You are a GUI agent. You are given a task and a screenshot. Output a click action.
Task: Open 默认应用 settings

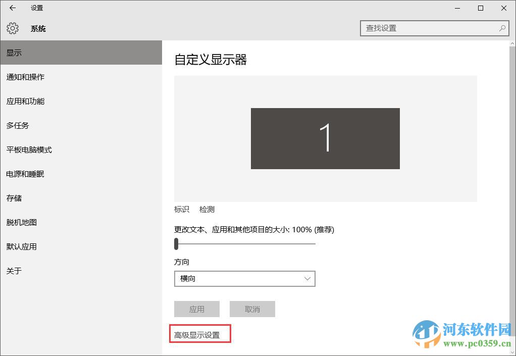click(x=23, y=246)
